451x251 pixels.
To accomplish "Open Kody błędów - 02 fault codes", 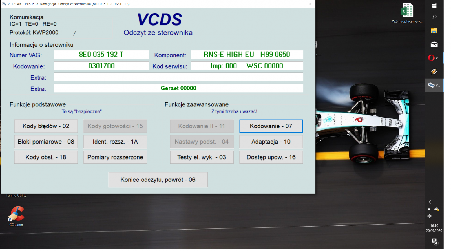I will (46, 126).
